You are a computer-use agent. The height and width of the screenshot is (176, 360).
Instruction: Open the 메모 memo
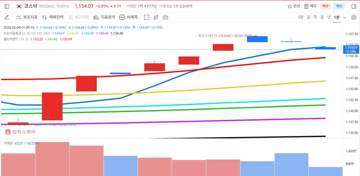tap(310, 6)
